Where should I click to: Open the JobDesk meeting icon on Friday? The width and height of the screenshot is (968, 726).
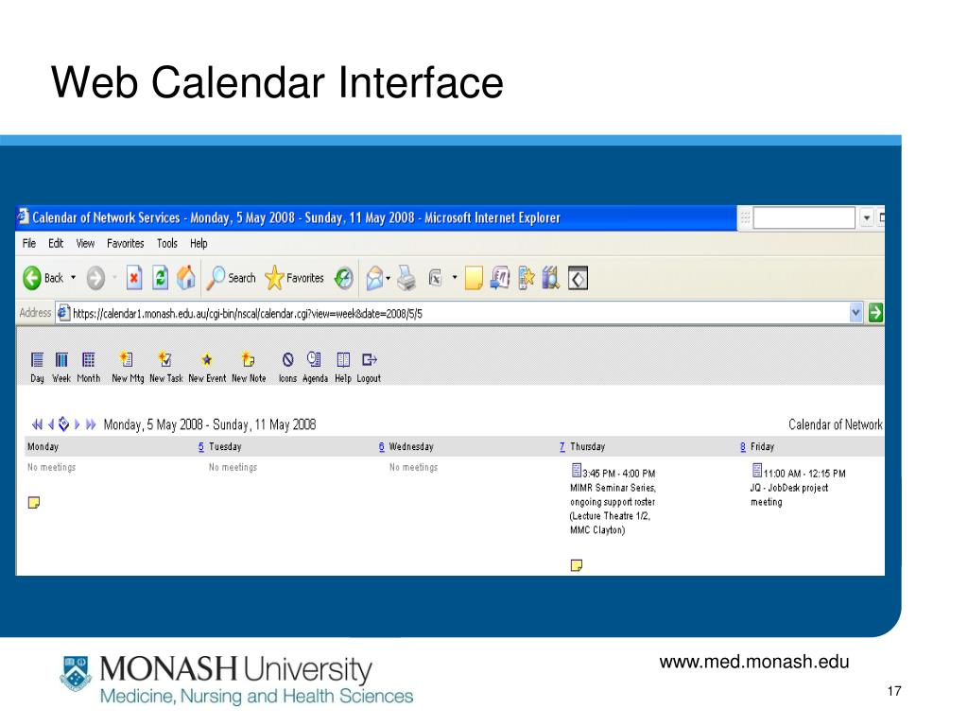(757, 471)
